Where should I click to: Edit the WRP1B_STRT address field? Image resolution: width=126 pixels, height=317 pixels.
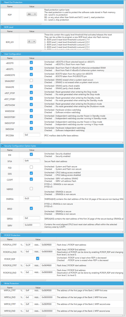click(48, 304)
